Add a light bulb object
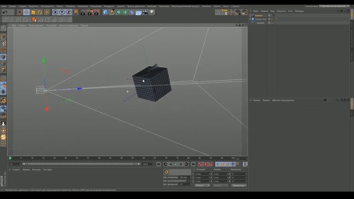Viewport: 354px width, 199px height. tap(152, 12)
